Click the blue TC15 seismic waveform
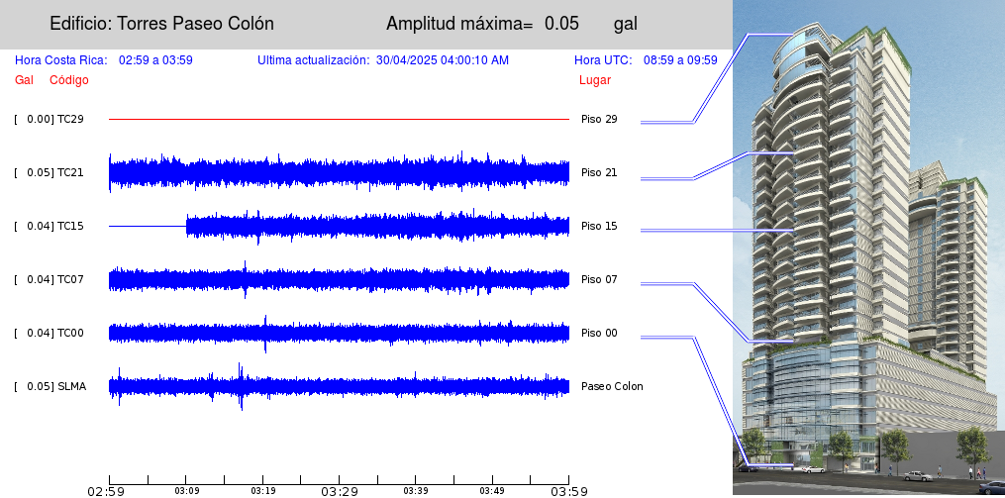 (x=339, y=227)
